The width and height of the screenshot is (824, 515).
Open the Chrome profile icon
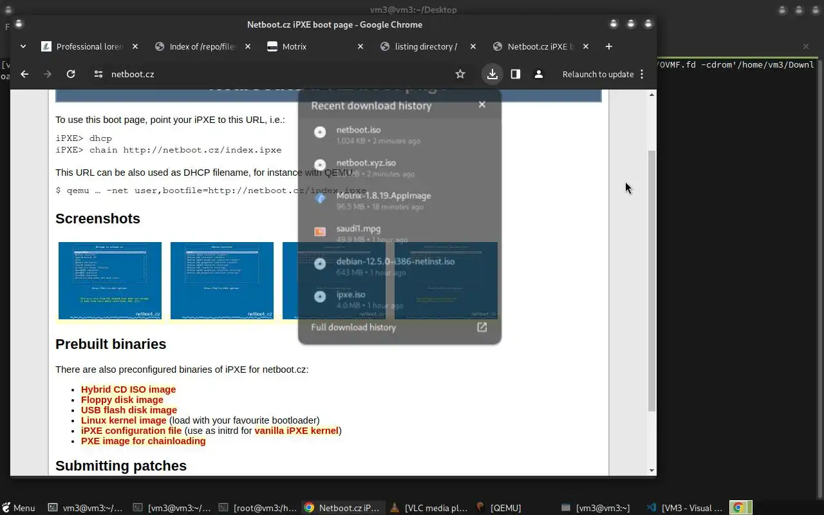point(539,74)
